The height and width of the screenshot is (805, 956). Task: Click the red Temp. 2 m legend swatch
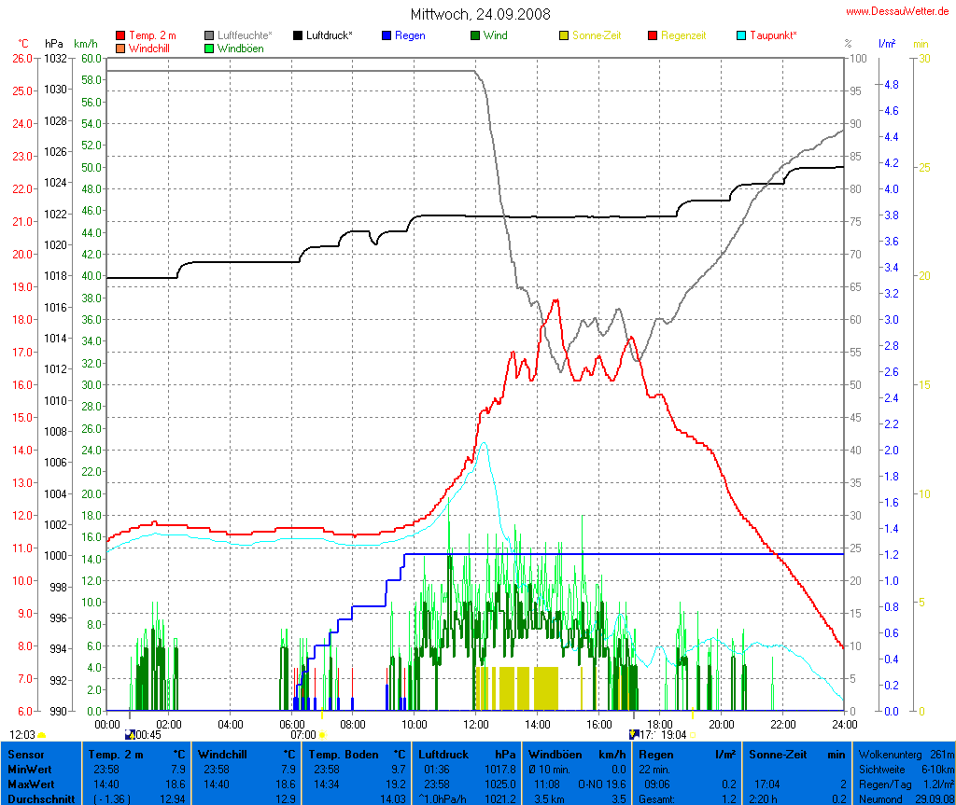tap(120, 35)
